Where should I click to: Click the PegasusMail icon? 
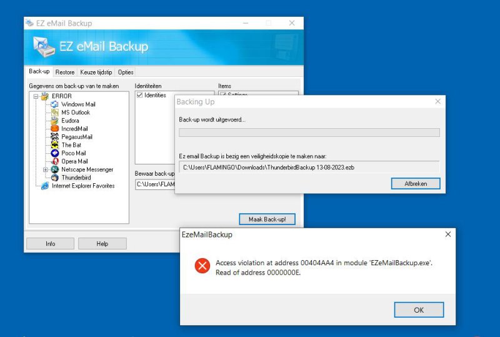pos(55,137)
